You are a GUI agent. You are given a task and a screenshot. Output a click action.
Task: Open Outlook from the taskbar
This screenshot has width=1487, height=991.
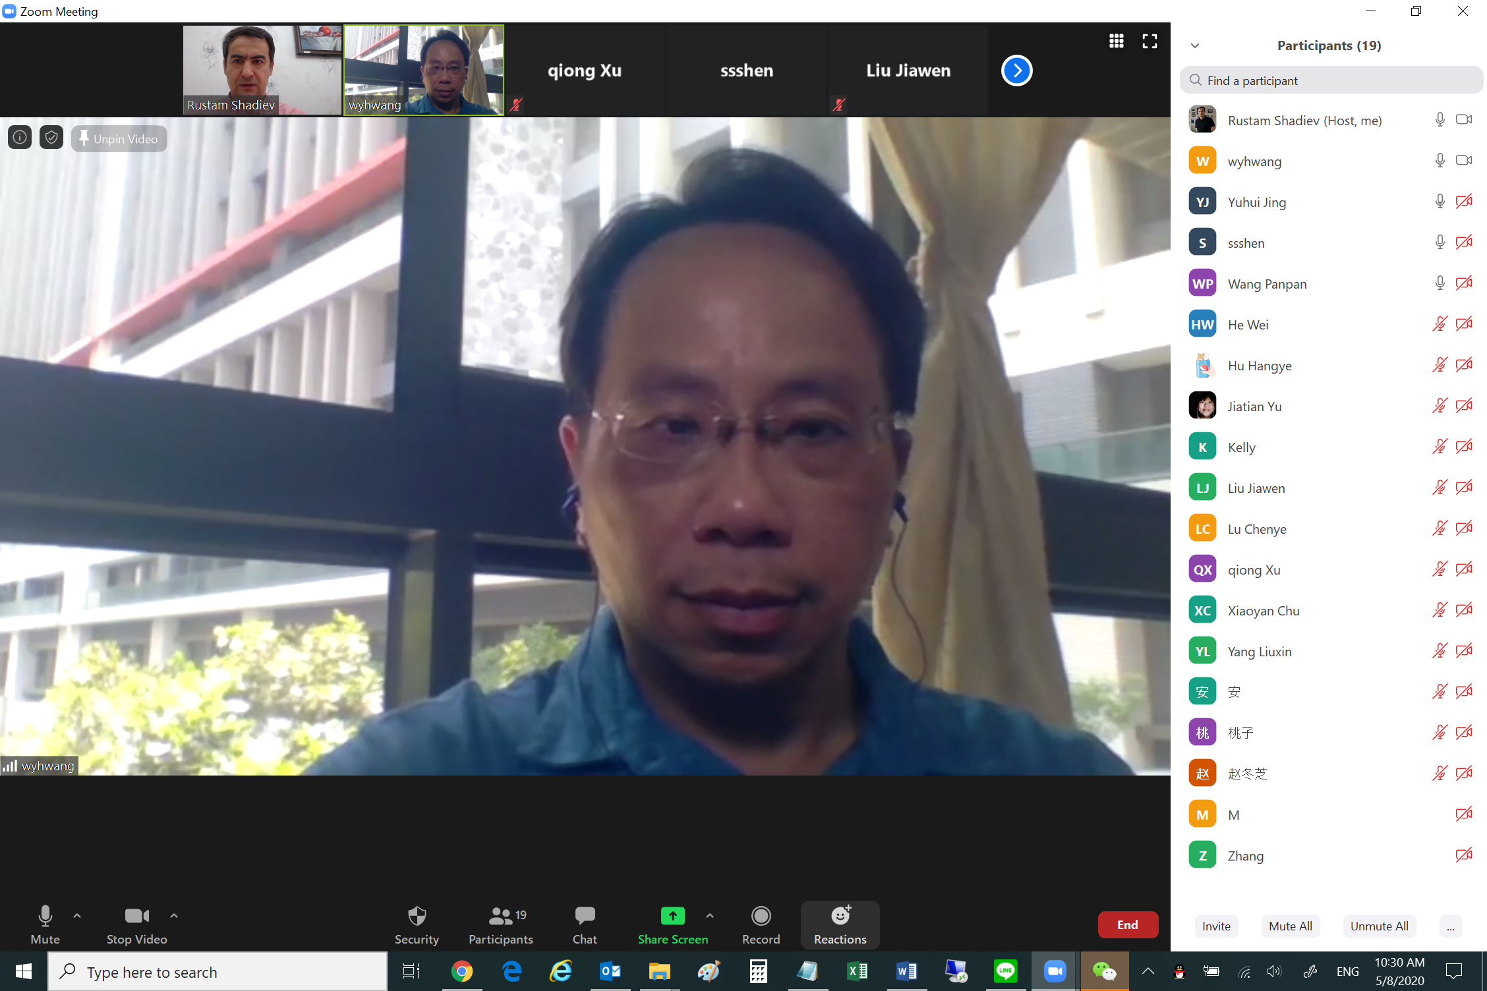610,971
